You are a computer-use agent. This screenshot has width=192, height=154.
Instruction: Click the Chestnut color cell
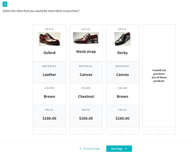coord(86,94)
